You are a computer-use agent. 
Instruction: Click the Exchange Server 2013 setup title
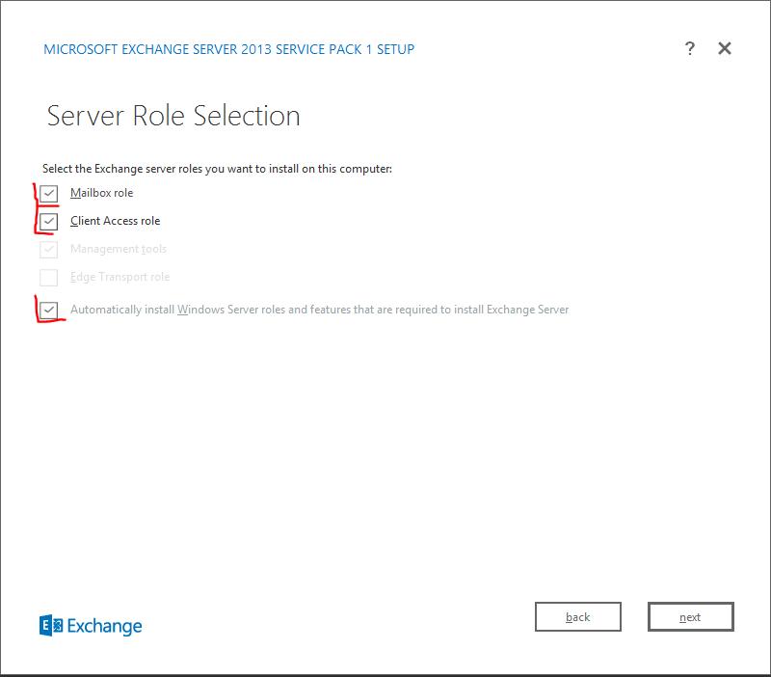click(x=228, y=49)
